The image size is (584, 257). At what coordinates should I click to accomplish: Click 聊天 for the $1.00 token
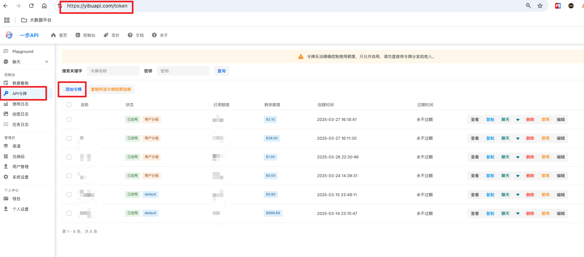coord(505,157)
